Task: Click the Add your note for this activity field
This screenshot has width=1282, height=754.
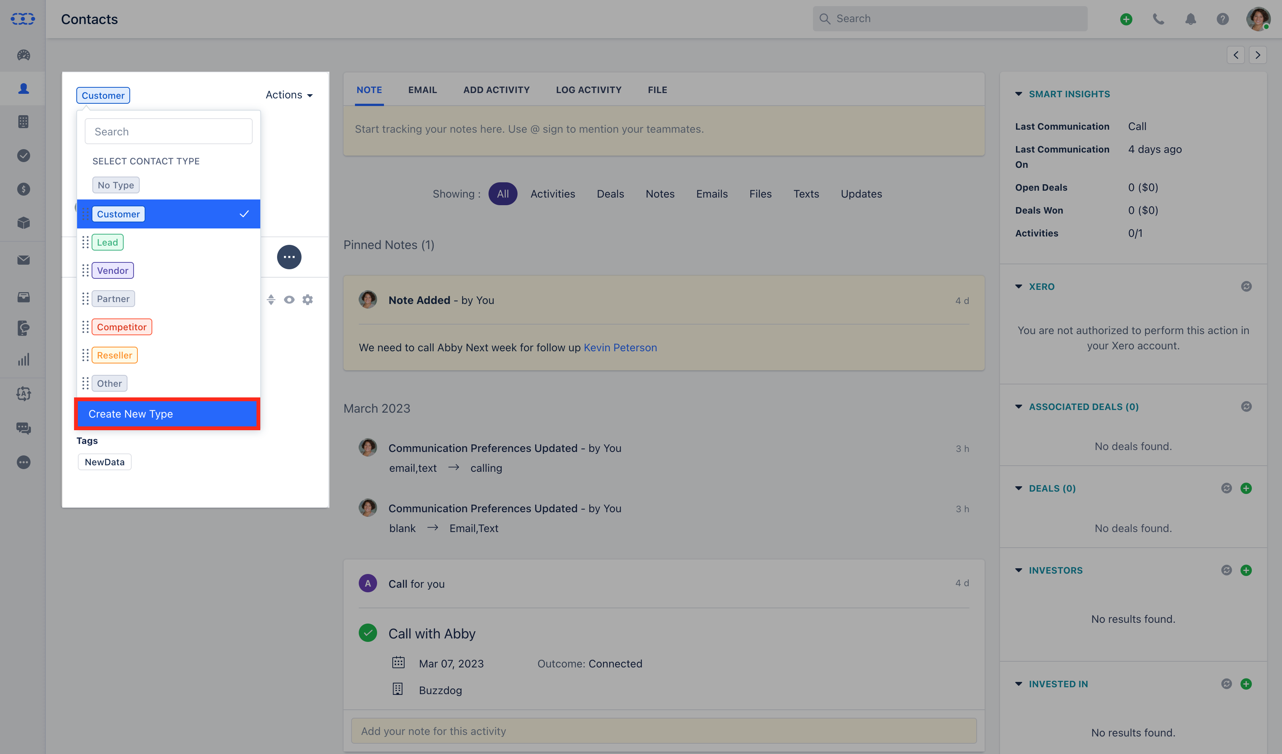Action: (663, 731)
